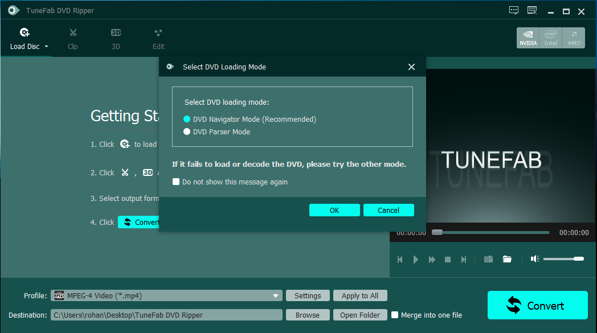Expand the Load Disc dropdown arrow
Screen dimensions: 597x333
click(x=47, y=47)
